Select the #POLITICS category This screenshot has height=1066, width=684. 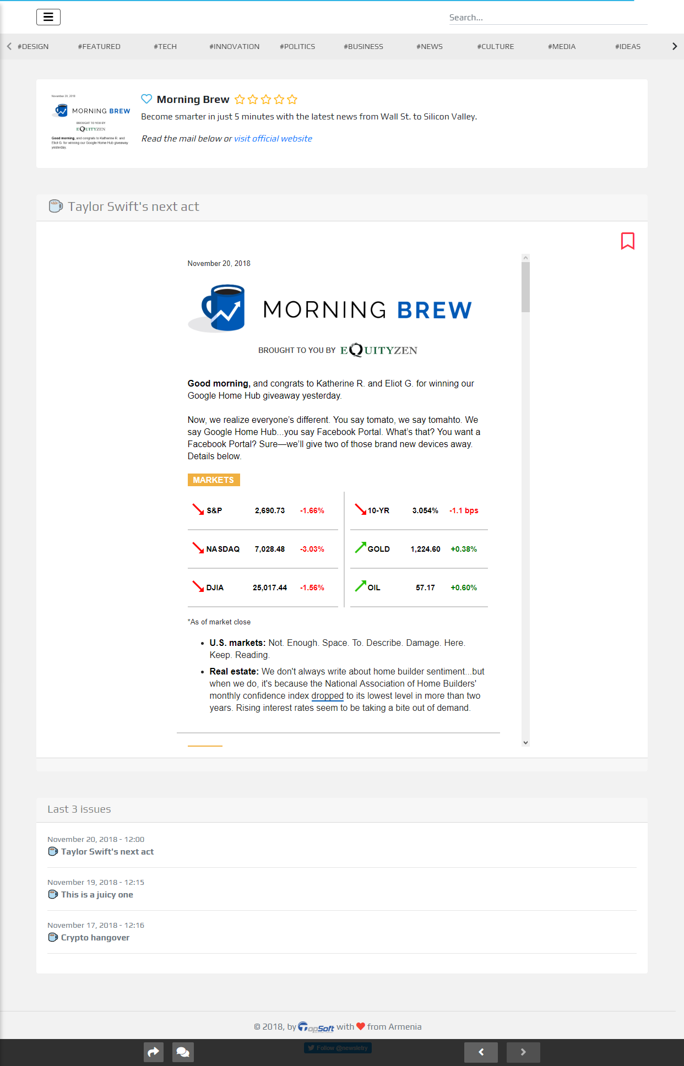(297, 47)
